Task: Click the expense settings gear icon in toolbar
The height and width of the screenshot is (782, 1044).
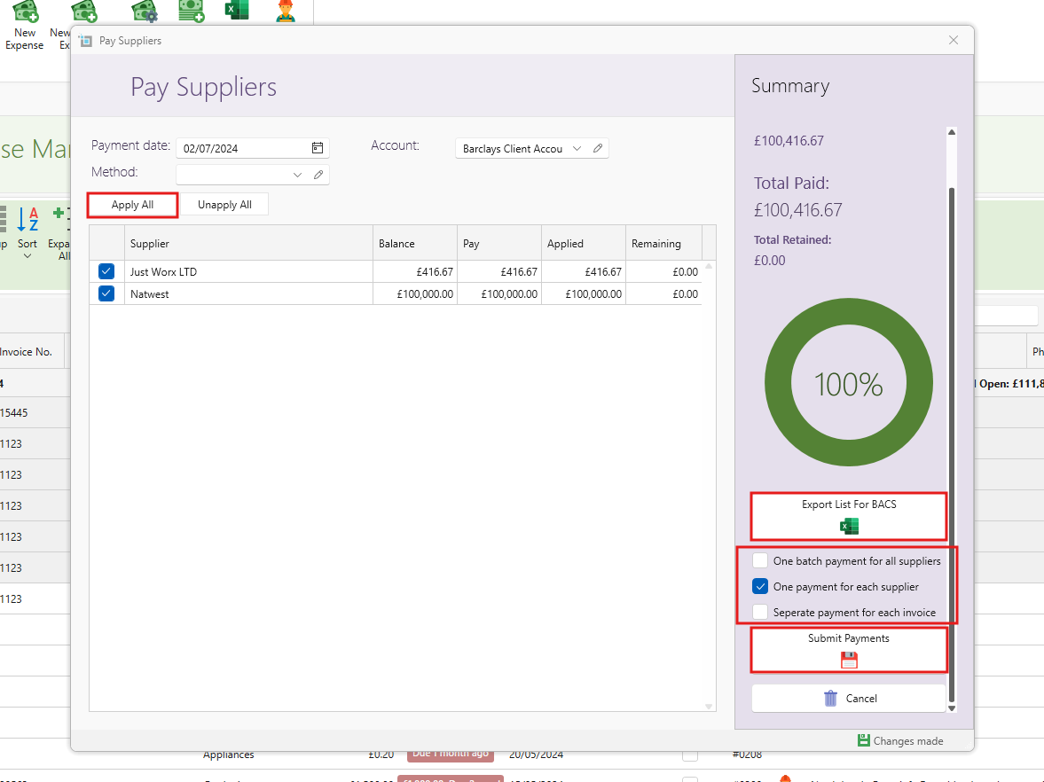Action: 145,11
